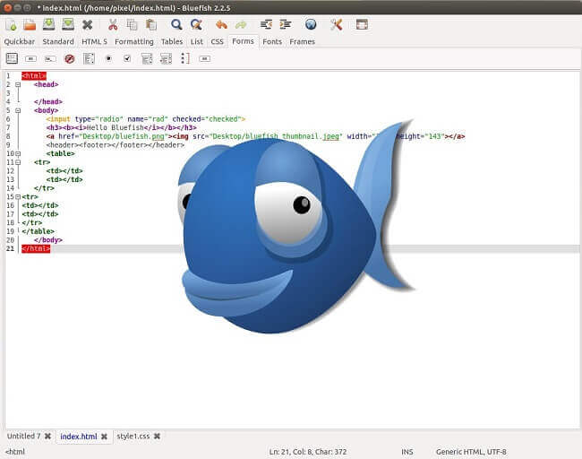
Task: Click the header footer line 9
Action: (116, 145)
